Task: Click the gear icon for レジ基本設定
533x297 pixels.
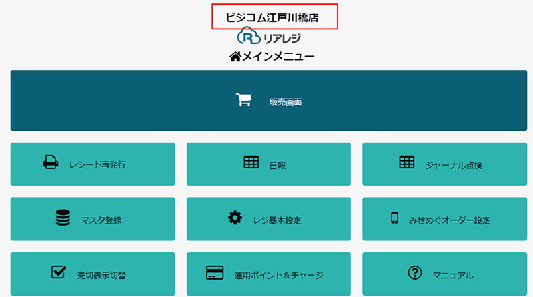Action: [235, 218]
